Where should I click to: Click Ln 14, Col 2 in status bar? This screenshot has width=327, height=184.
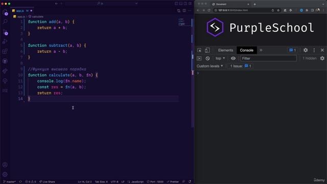[85, 182]
